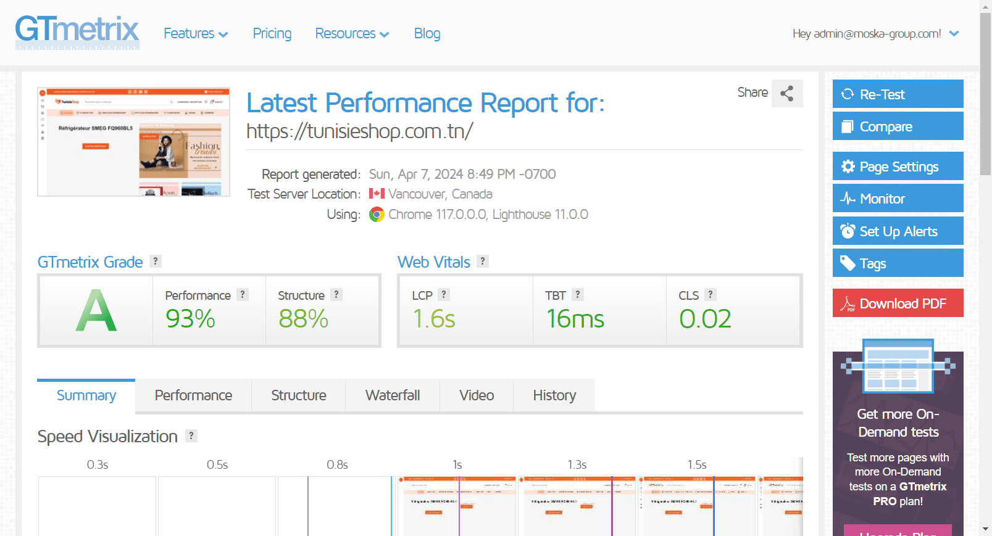992x536 pixels.
Task: Switch to the Waterfall tab
Action: tap(393, 395)
